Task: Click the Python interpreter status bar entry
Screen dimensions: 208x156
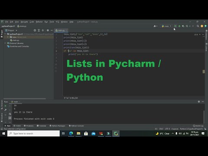Action: coord(192,129)
